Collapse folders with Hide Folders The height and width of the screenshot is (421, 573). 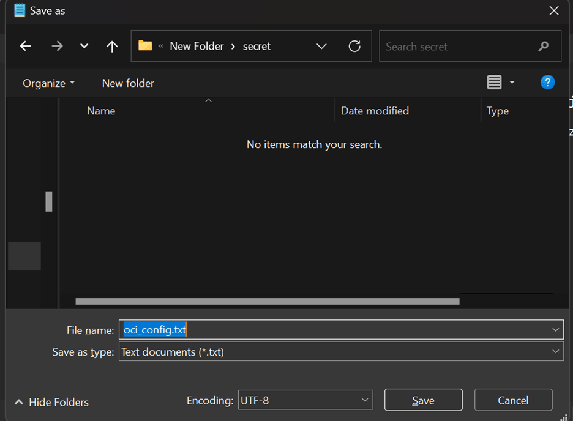pos(51,402)
